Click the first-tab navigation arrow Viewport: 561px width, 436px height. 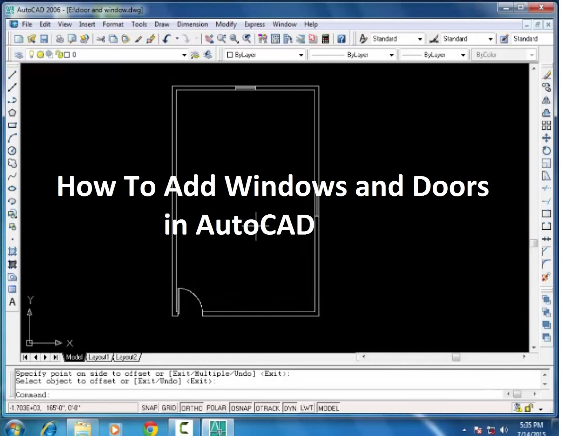(25, 357)
